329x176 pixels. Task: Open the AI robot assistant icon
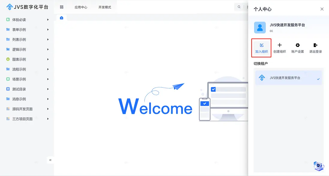tap(319, 166)
